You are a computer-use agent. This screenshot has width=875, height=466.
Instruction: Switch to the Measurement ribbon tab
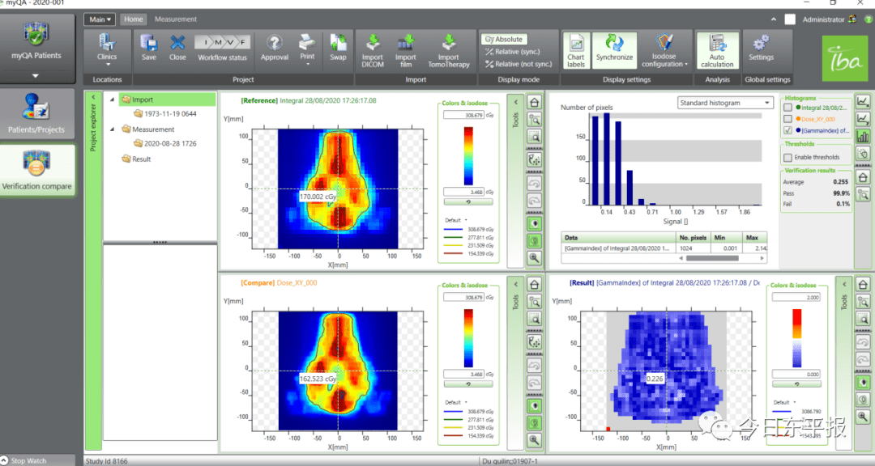[x=176, y=19]
